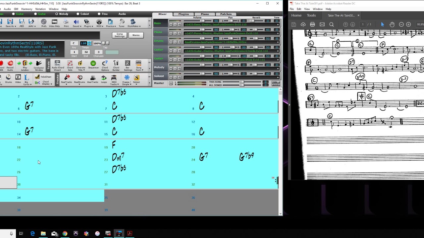Zoom out with minus icon in Acrobat
Viewport: 424px width, 238px height.
click(401, 24)
